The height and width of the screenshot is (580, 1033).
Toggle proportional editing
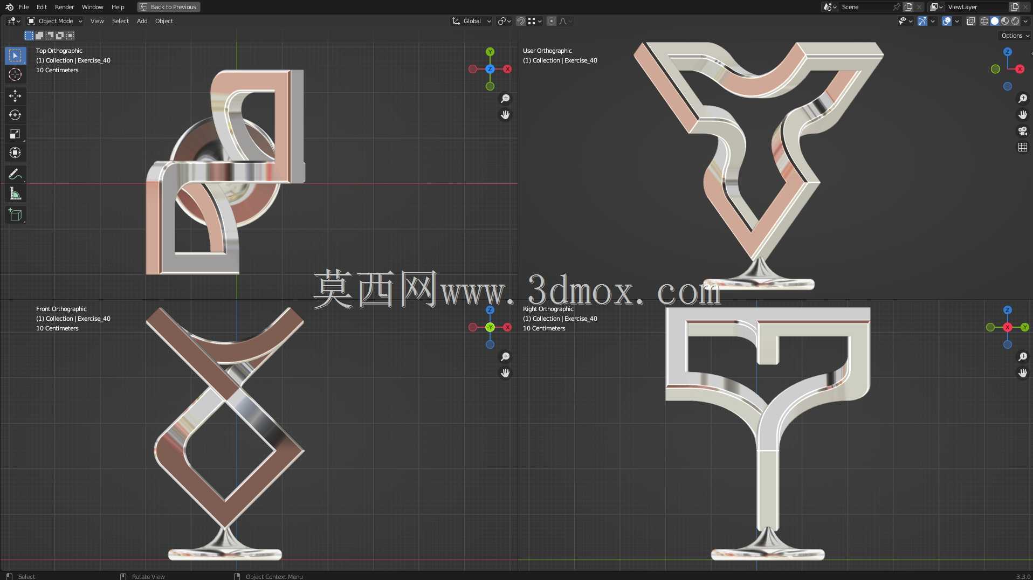click(551, 21)
